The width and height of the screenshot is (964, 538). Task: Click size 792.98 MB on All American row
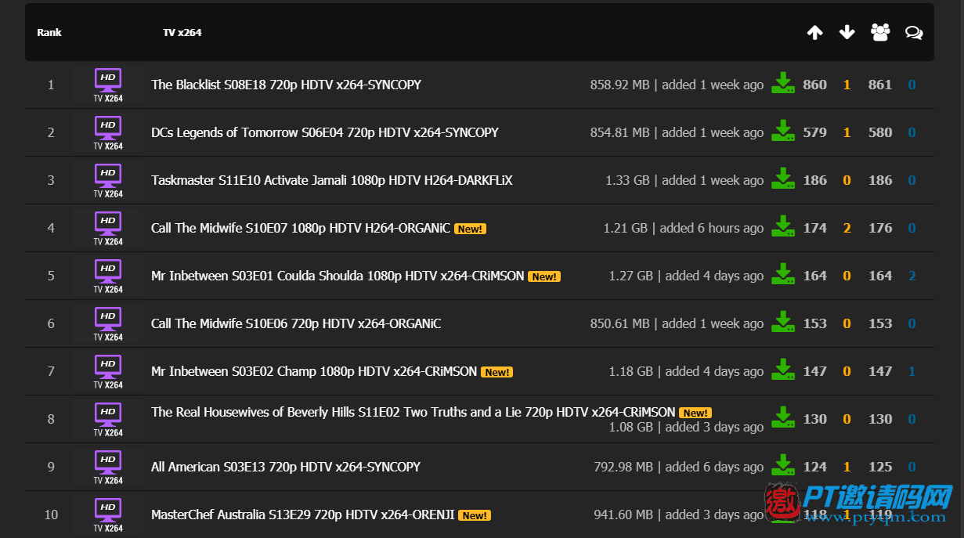[x=623, y=467]
